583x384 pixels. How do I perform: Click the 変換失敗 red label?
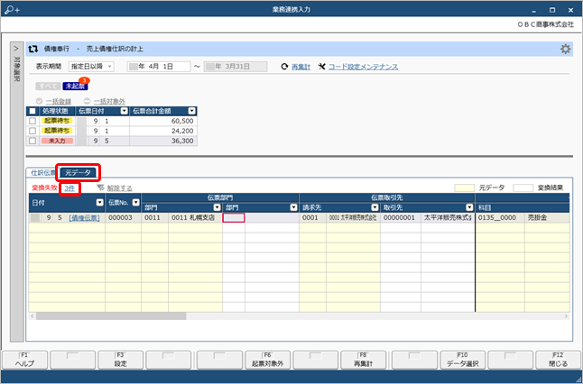pos(44,188)
